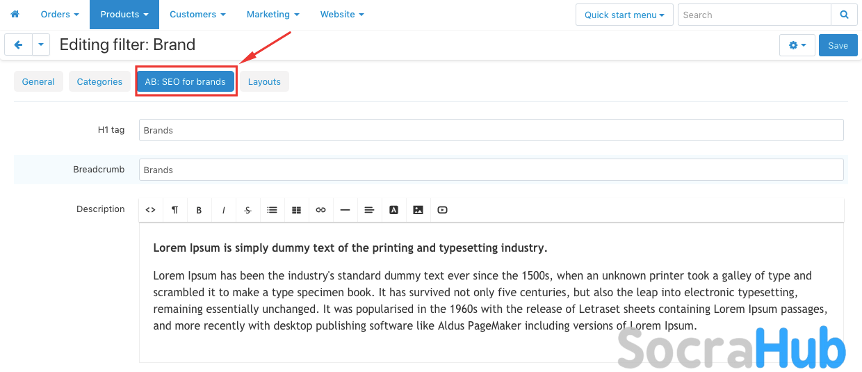Viewport: 862px width, 372px height.
Task: Apply bold formatting in description editor
Action: pos(199,210)
